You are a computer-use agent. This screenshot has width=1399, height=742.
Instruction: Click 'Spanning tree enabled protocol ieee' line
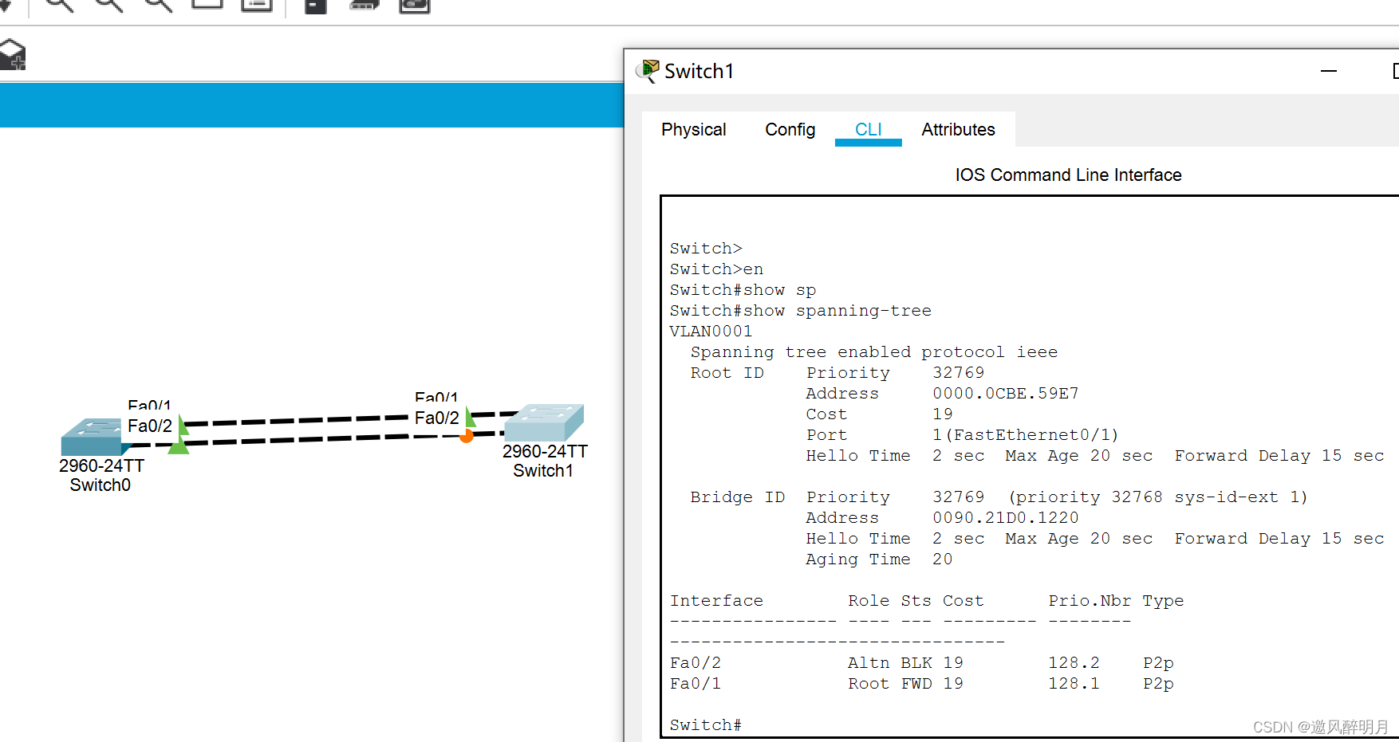click(874, 352)
